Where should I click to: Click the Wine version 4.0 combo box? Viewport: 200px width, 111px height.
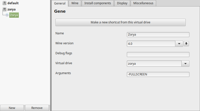coord(151,44)
